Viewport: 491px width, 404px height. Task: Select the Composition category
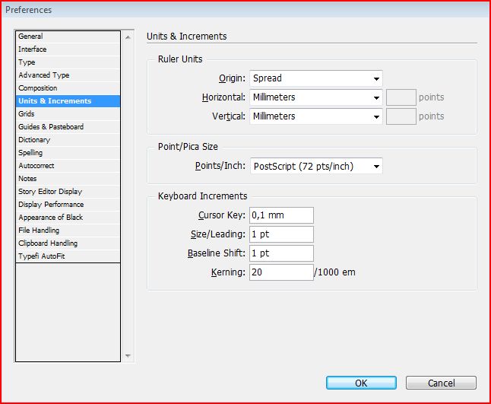[x=68, y=88]
